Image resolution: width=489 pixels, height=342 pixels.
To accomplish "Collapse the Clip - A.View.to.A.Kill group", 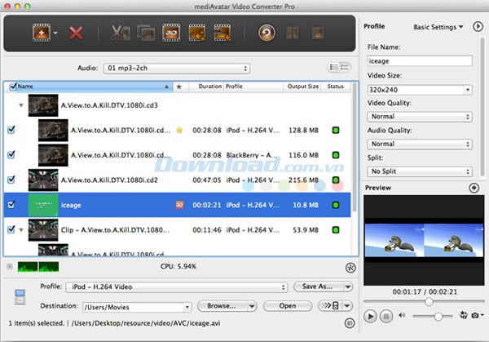I will coord(21,230).
